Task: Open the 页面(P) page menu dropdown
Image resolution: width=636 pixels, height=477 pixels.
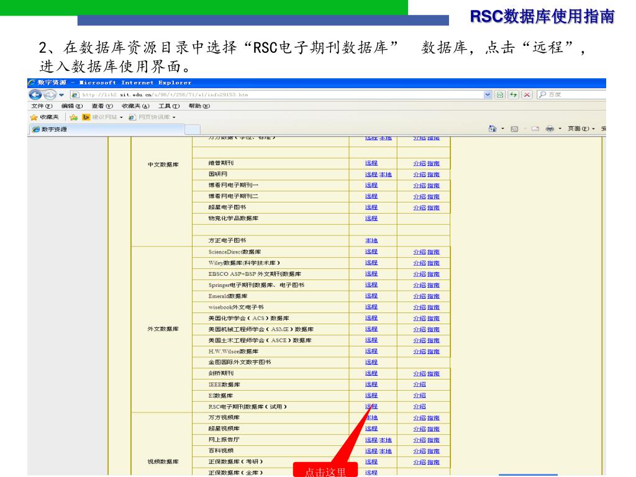Action: tap(581, 129)
